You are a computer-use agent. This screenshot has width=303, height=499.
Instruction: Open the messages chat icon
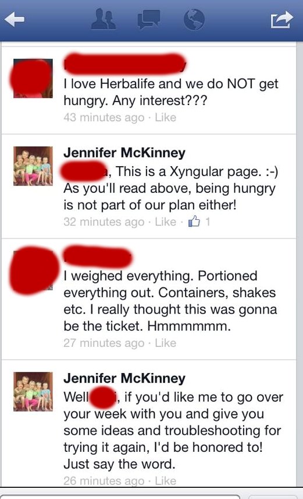point(149,19)
